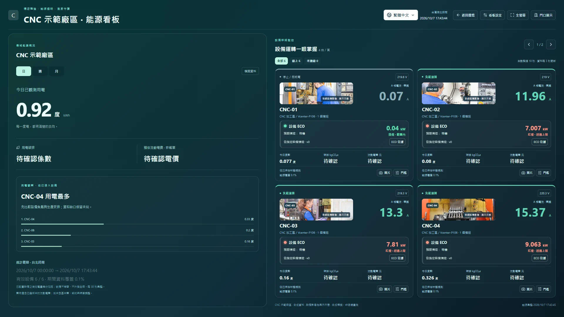Go to next equipment page arrow

(x=551, y=45)
